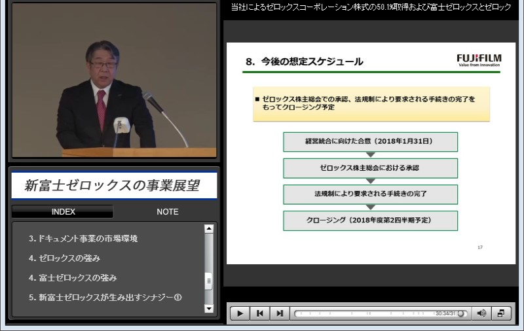This screenshot has width=524, height=331.
Task: Mute audio with the speaker icon
Action: coord(481,313)
